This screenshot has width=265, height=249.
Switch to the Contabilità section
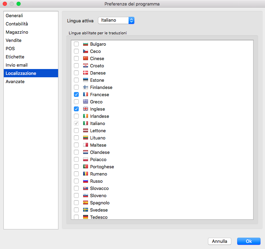(17, 24)
